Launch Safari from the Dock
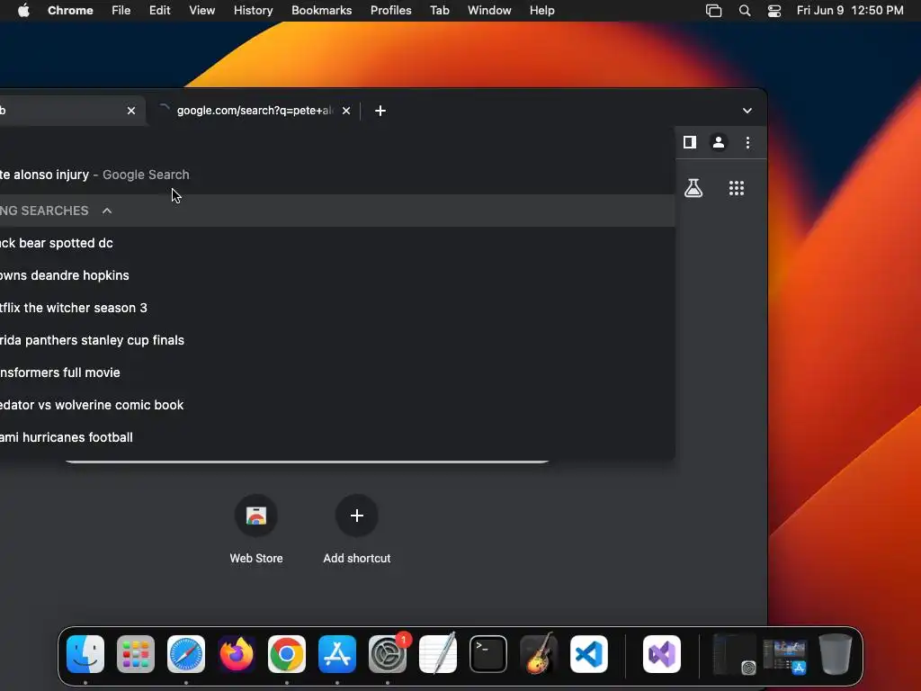The height and width of the screenshot is (691, 921). tap(186, 654)
